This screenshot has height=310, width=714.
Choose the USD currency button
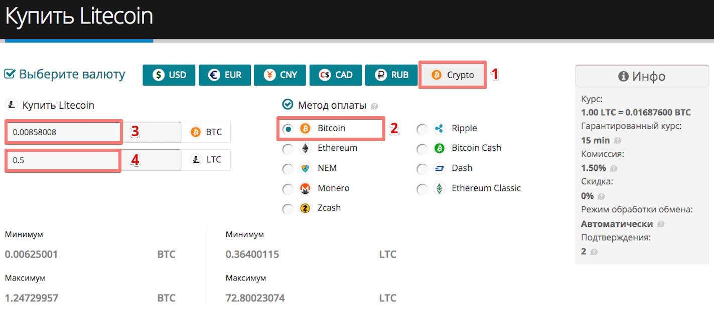pos(169,75)
